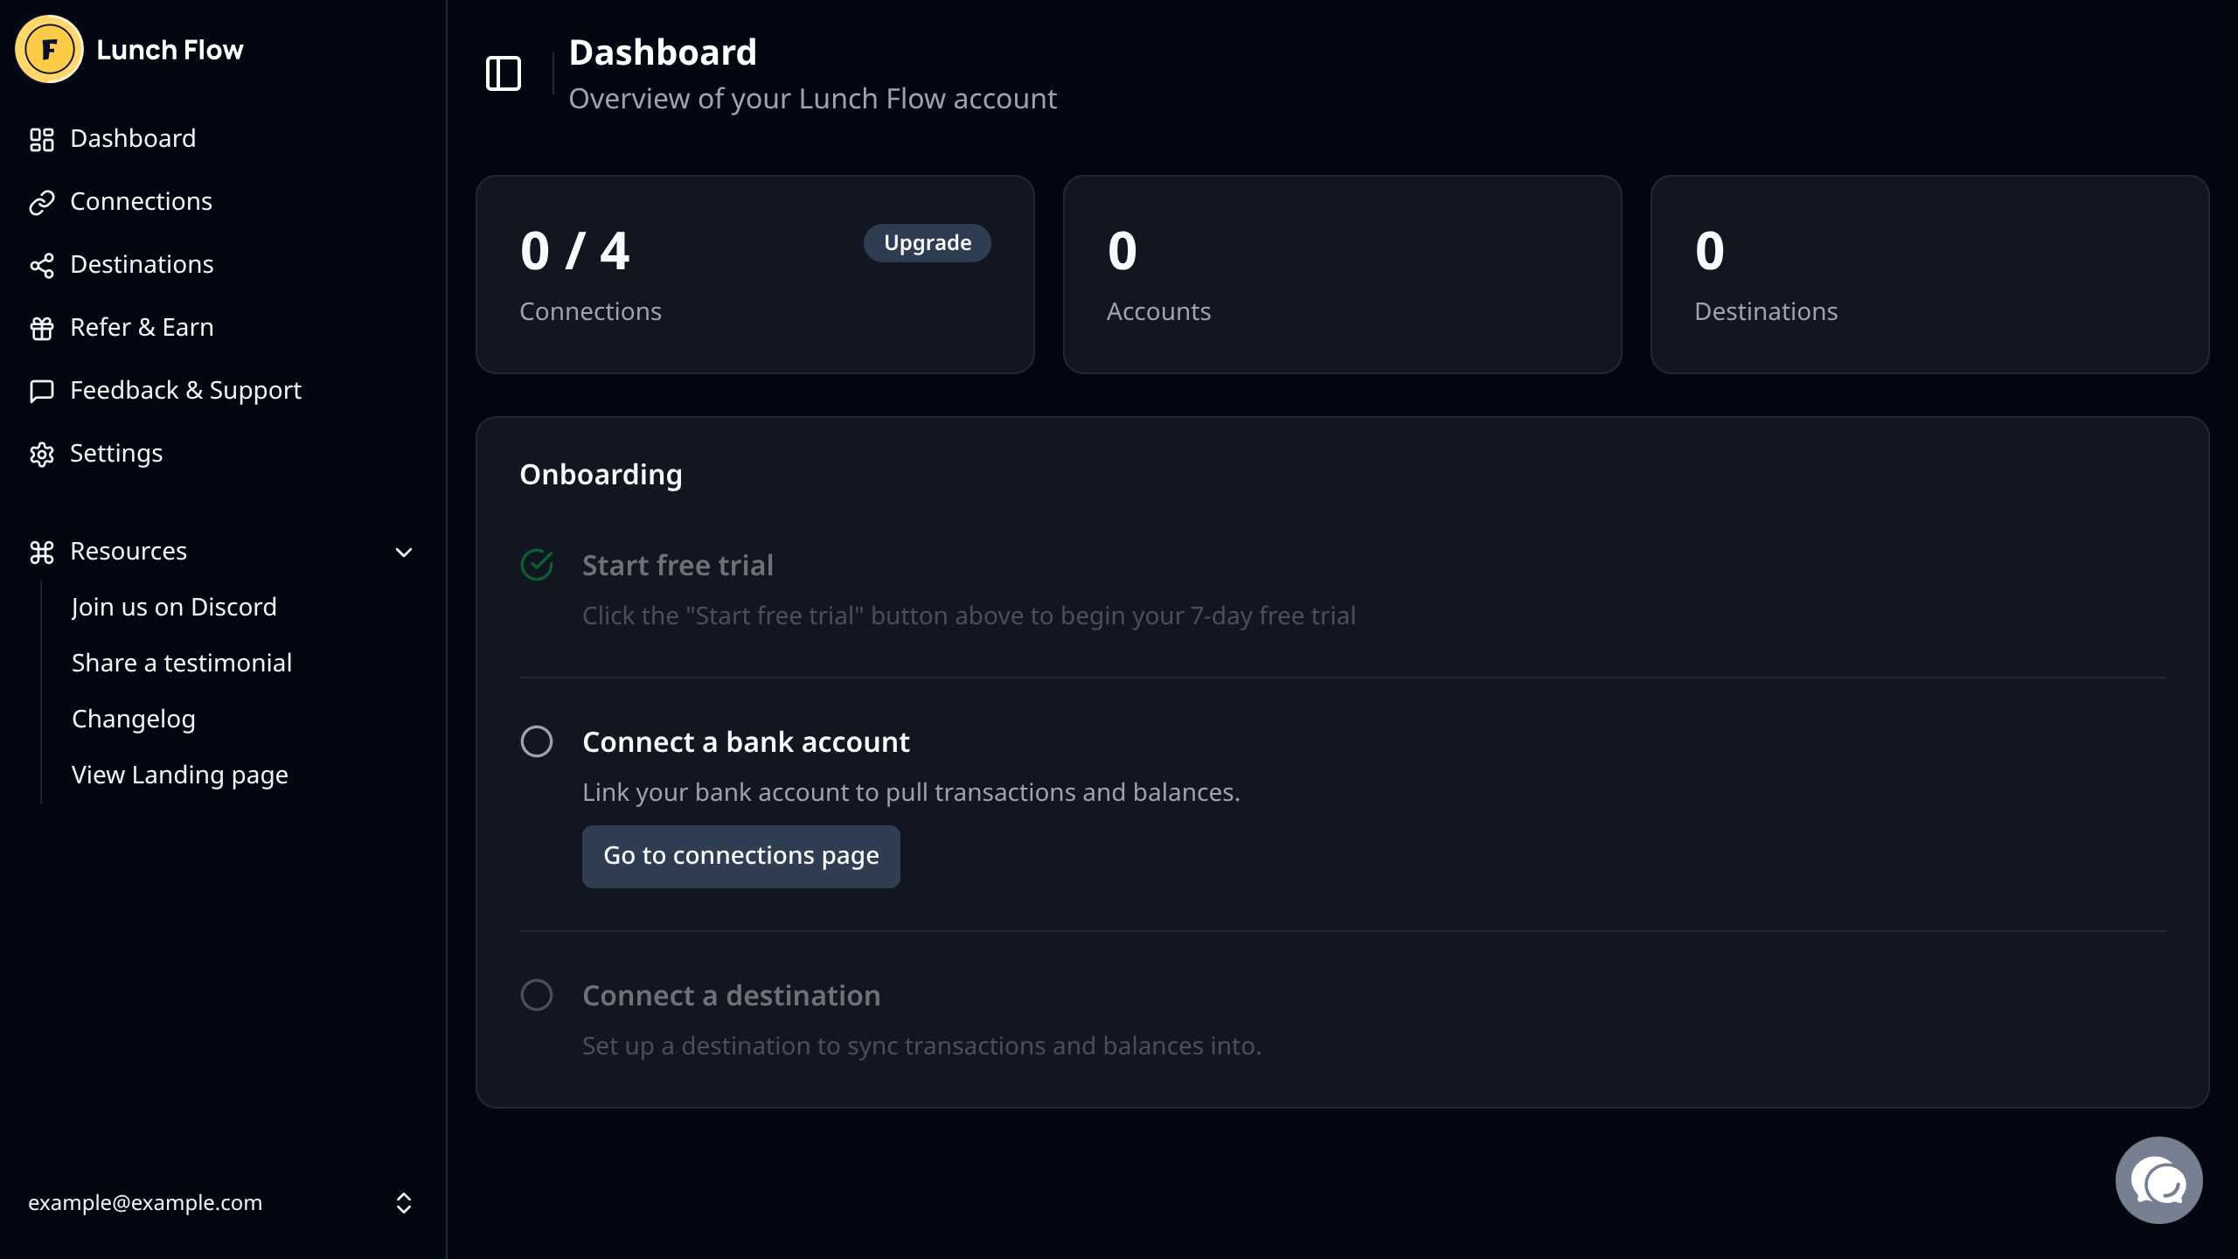Screen dimensions: 2238x1259
Task: Click the Connections link icon
Action: pyautogui.click(x=42, y=202)
